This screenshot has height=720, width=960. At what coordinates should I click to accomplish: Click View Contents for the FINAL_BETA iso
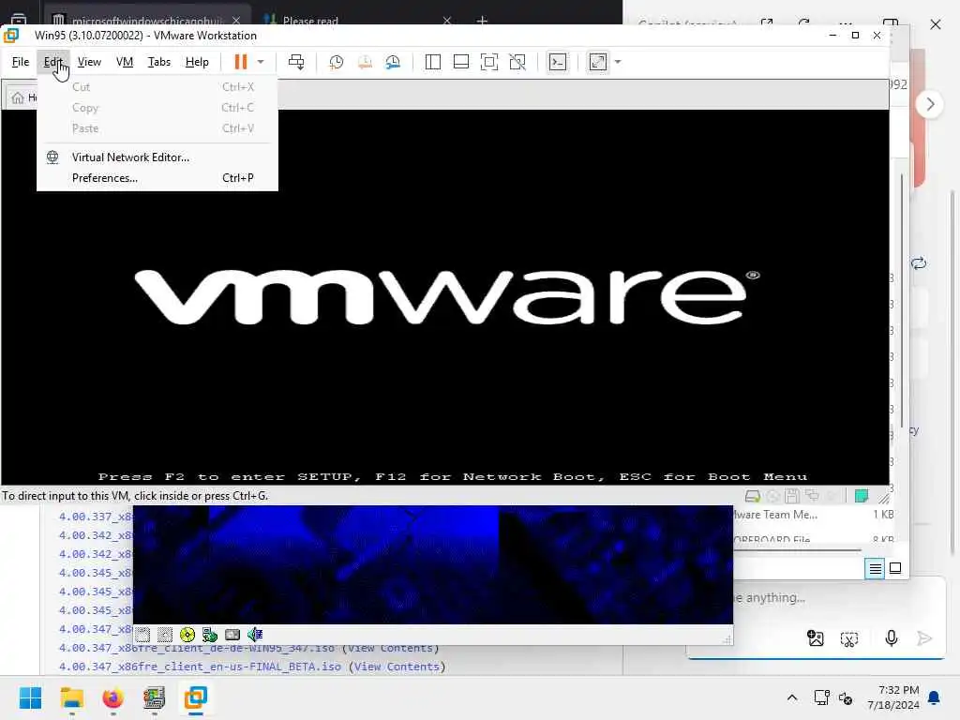(397, 667)
